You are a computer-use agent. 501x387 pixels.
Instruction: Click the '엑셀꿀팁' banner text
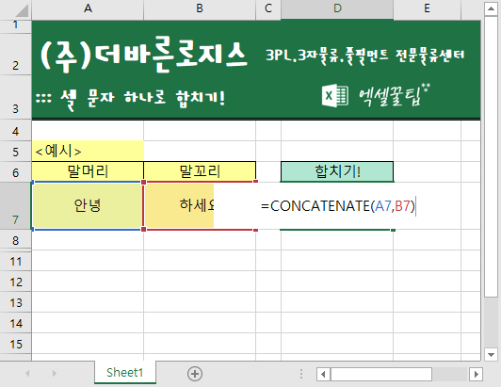tap(395, 95)
